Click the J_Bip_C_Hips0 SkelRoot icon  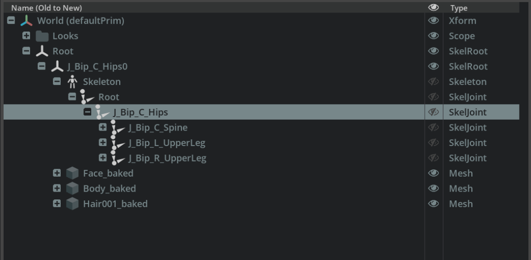click(57, 67)
